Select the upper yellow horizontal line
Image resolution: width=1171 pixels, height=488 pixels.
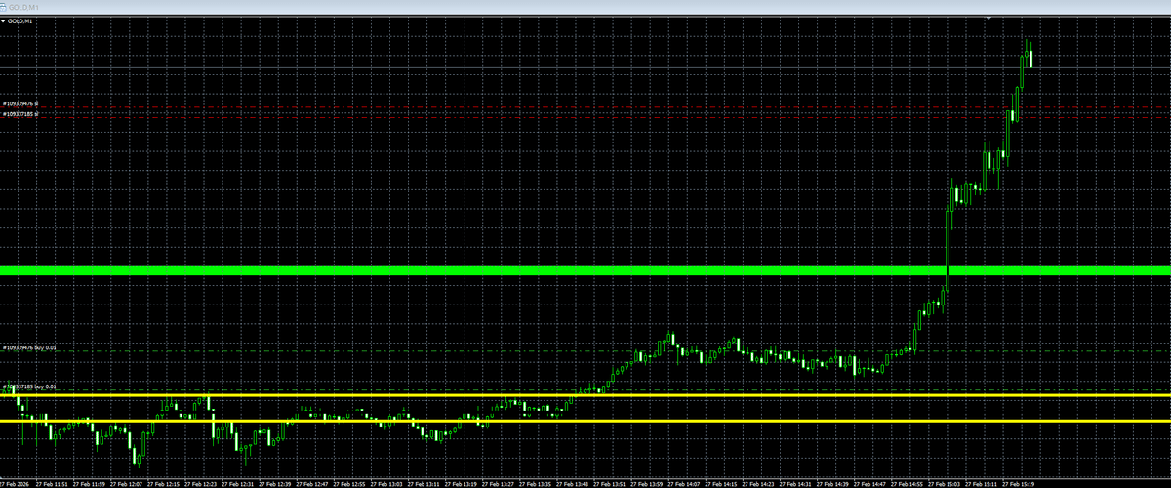coord(585,395)
